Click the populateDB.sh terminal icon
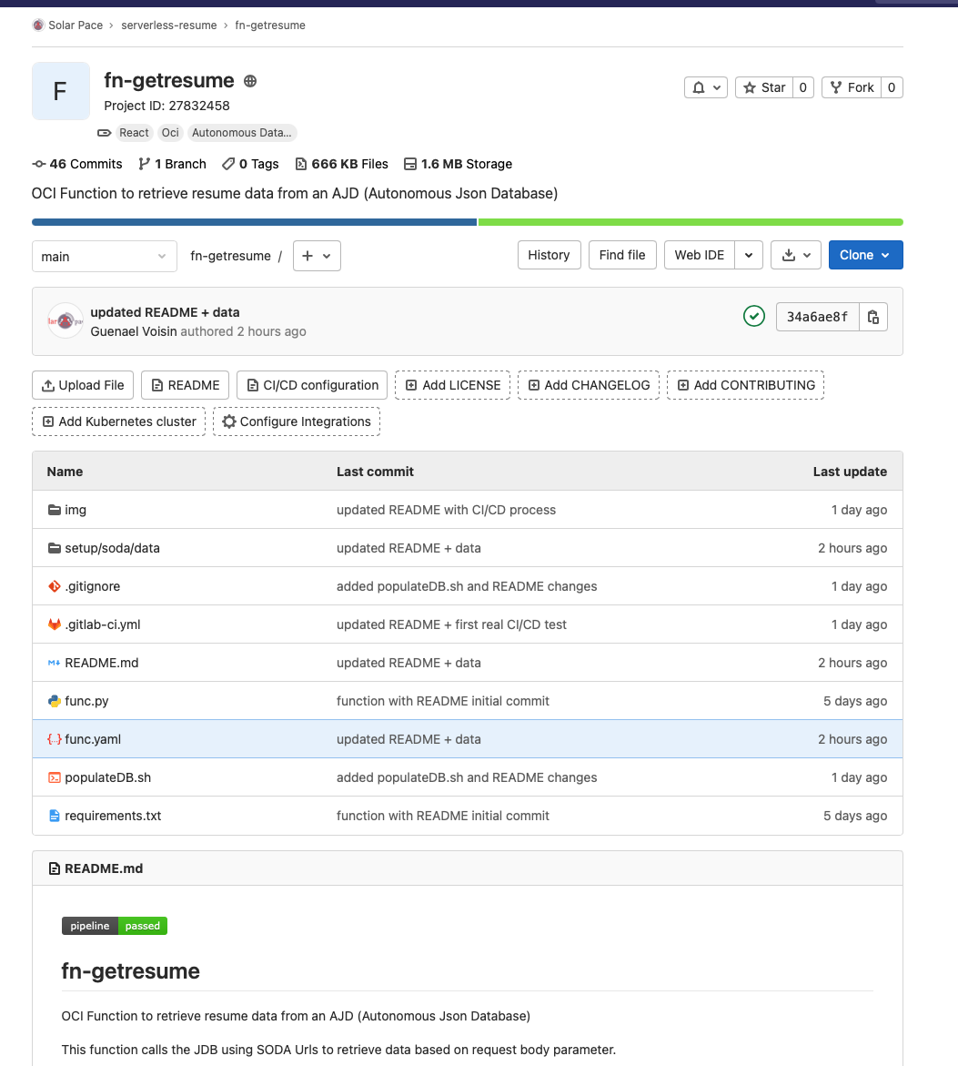Viewport: 958px width, 1066px height. pyautogui.click(x=55, y=777)
